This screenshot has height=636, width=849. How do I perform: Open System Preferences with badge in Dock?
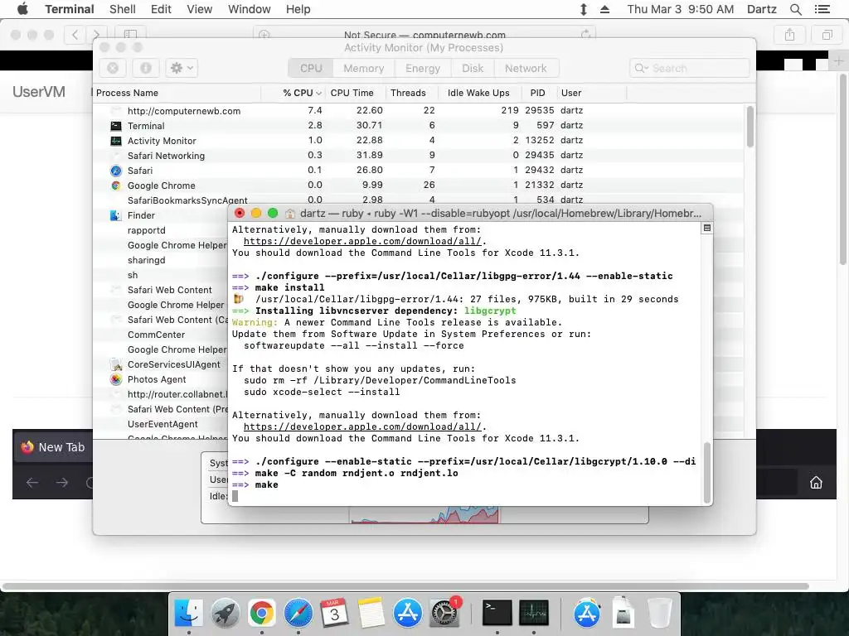point(444,613)
